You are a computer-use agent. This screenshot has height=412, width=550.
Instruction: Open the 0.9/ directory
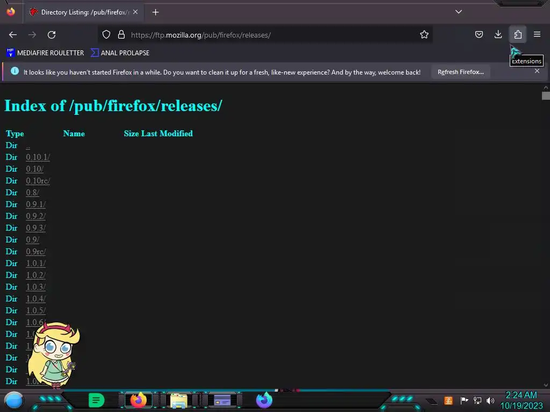32,240
